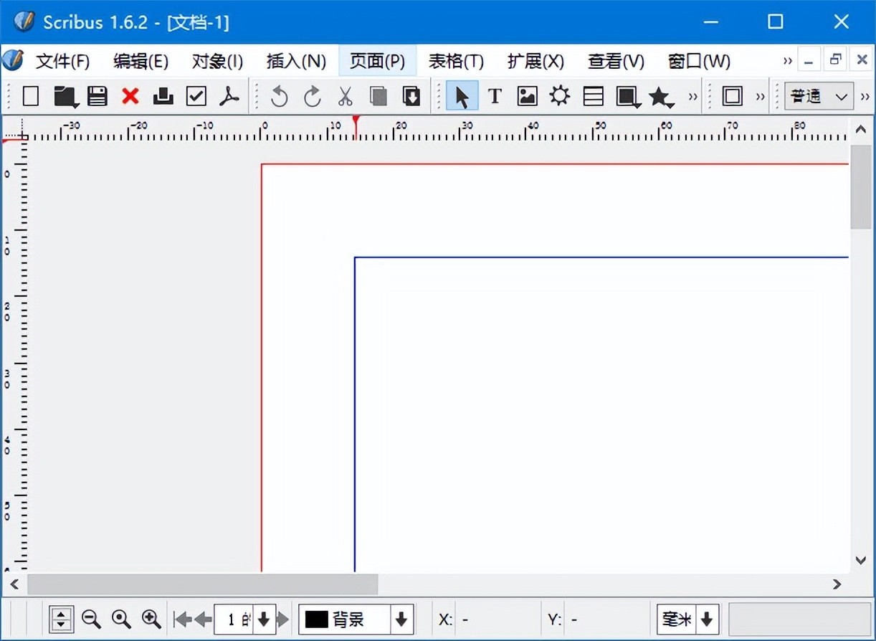Expand overflow chevron after preview mode icon
The width and height of the screenshot is (876, 641).
point(761,97)
